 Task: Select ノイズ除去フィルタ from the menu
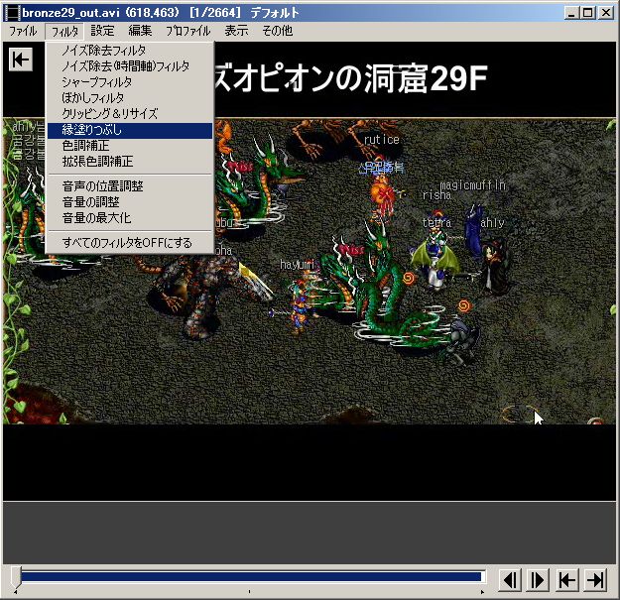[130, 51]
